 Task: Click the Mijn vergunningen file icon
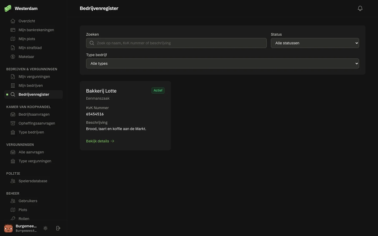point(13,77)
